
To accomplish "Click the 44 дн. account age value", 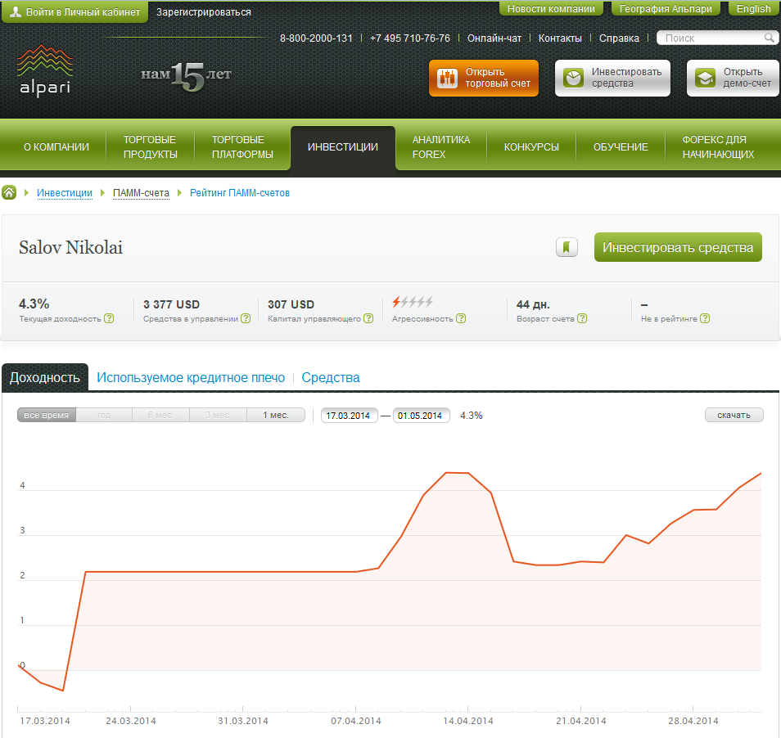I will click(533, 304).
